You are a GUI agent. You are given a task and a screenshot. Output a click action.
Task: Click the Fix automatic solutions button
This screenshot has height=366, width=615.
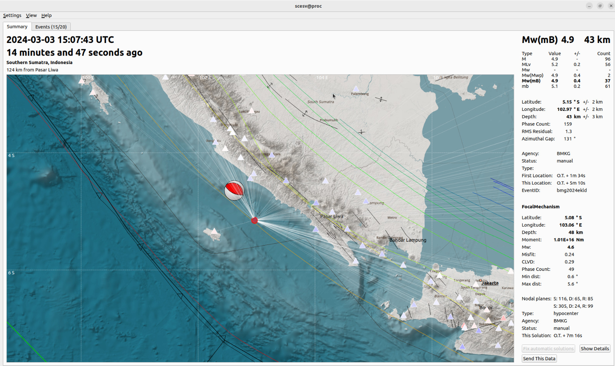point(548,349)
